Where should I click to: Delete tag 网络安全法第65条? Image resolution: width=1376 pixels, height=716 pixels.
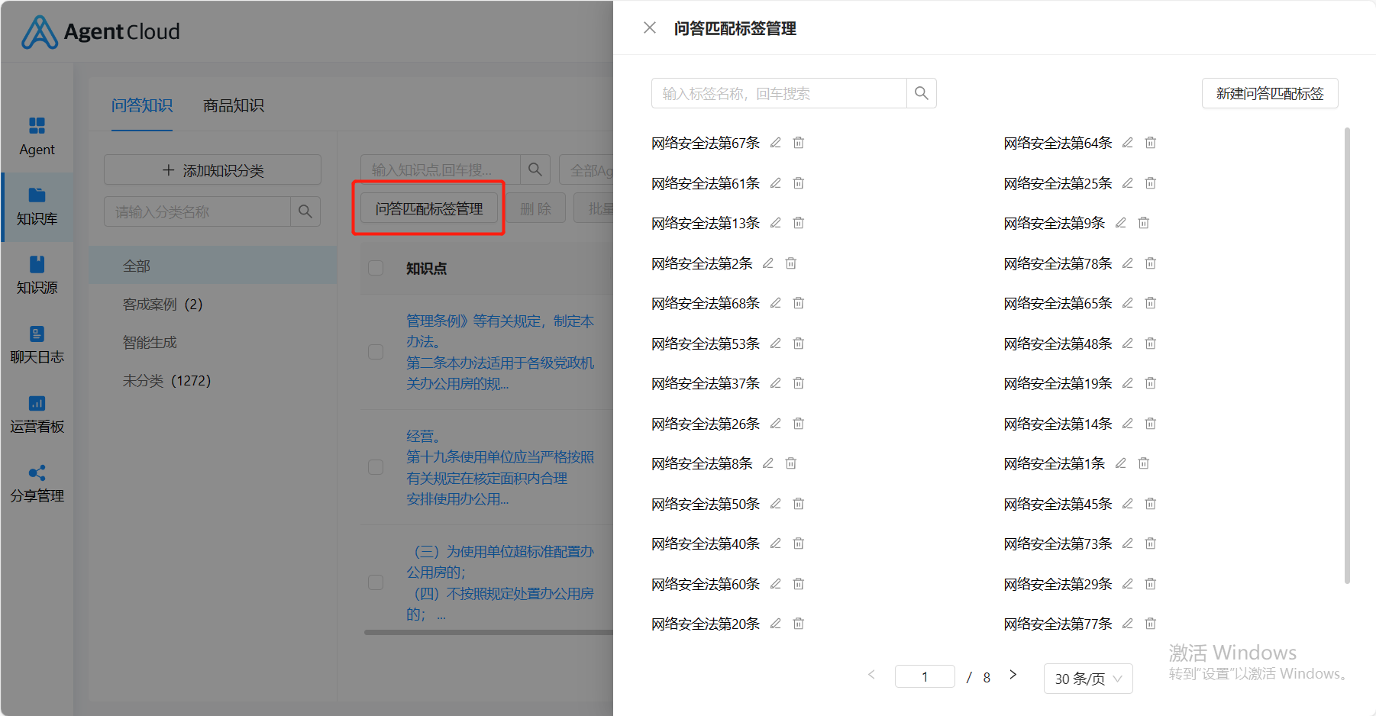(1151, 303)
